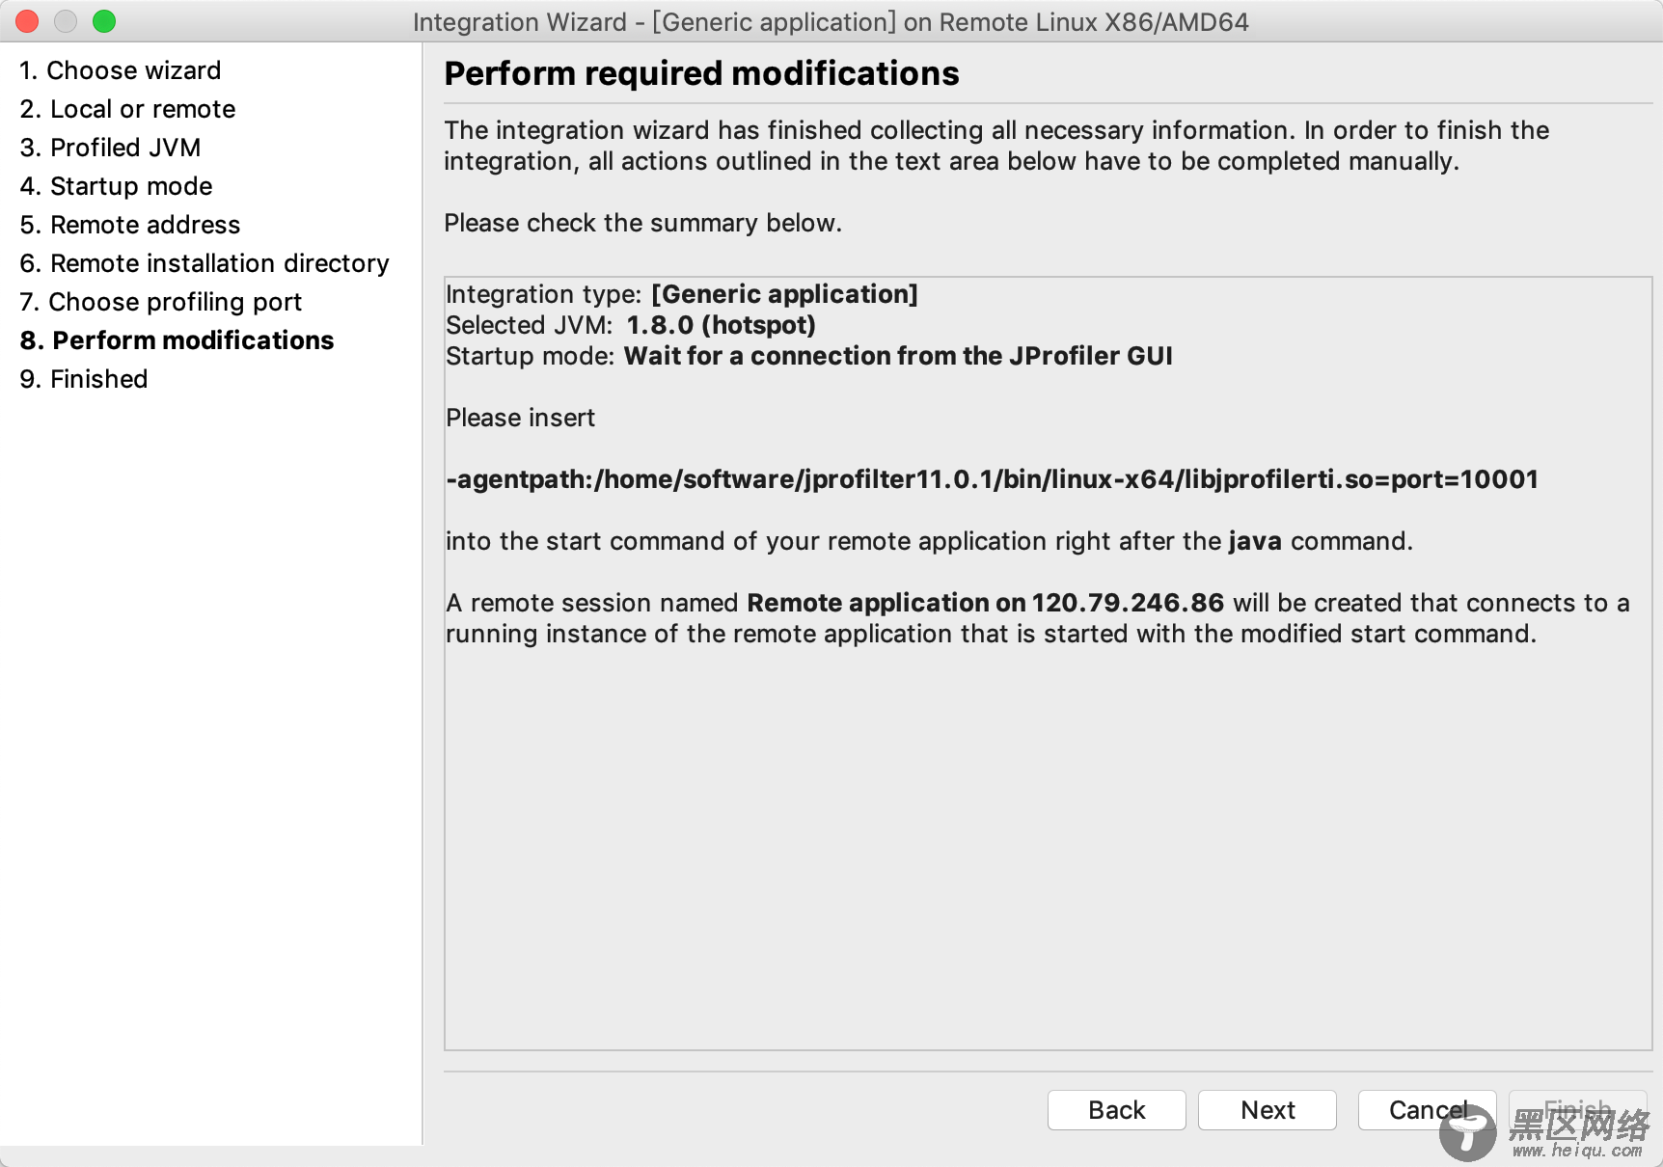Click the 'Please insert' text
The width and height of the screenshot is (1663, 1167).
(x=521, y=418)
